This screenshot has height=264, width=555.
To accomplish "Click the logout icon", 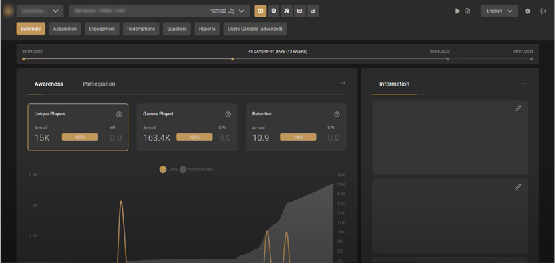I will 544,11.
